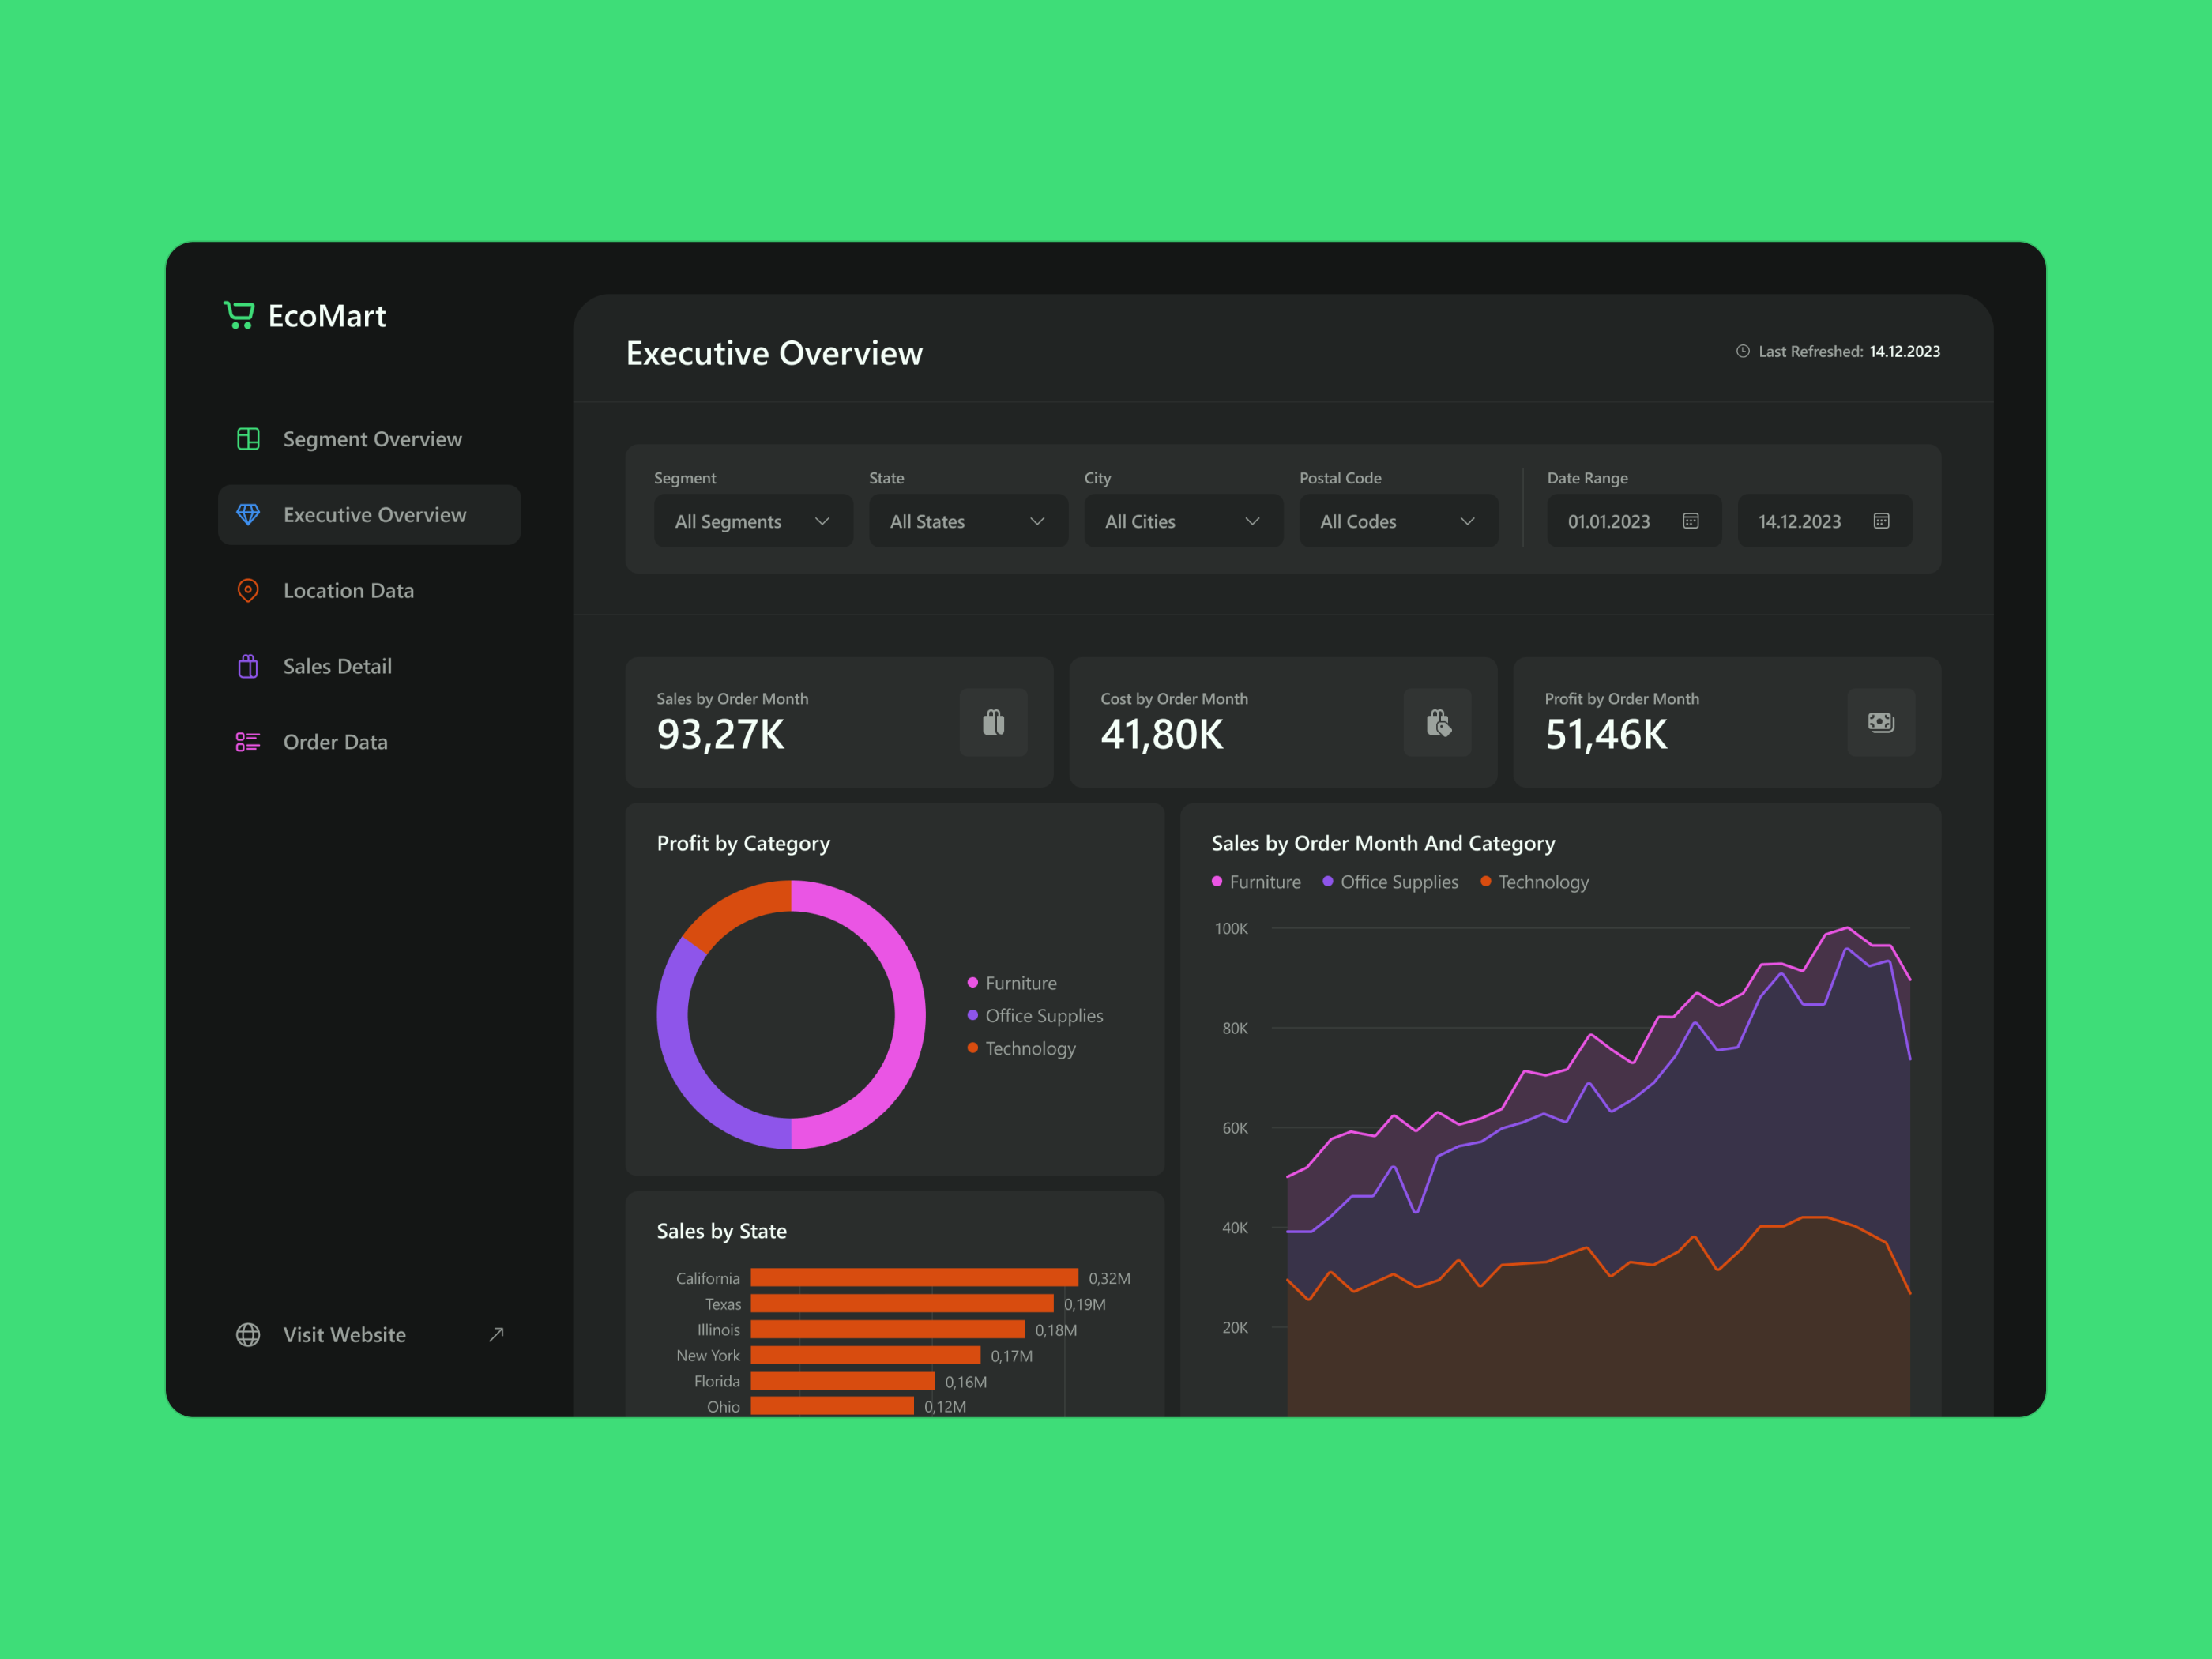Click the diamond icon next to Executive Overview
Viewport: 2212px width, 1659px height.
pos(247,514)
